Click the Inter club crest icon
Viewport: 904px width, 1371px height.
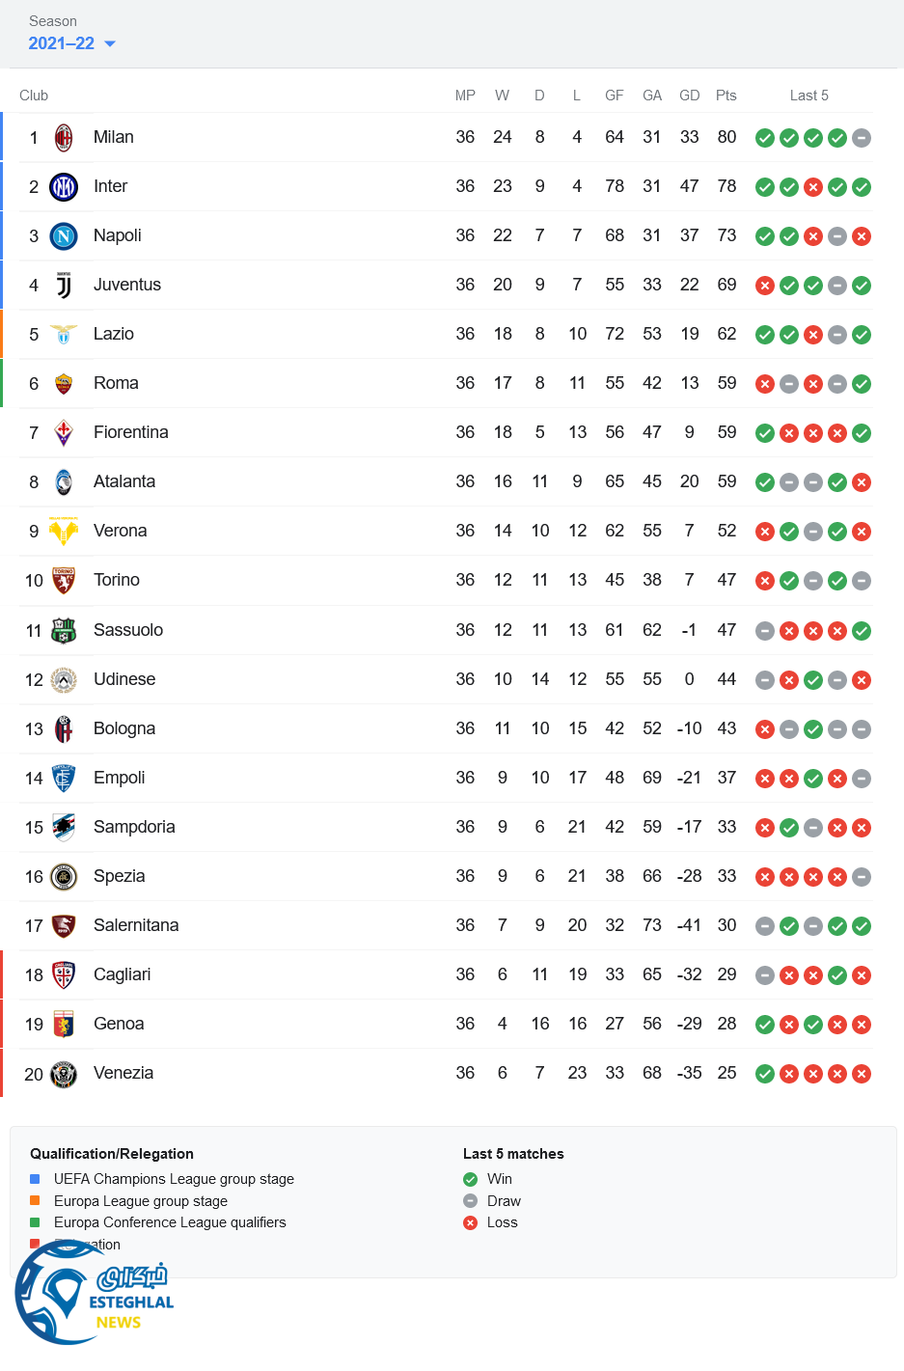click(64, 187)
